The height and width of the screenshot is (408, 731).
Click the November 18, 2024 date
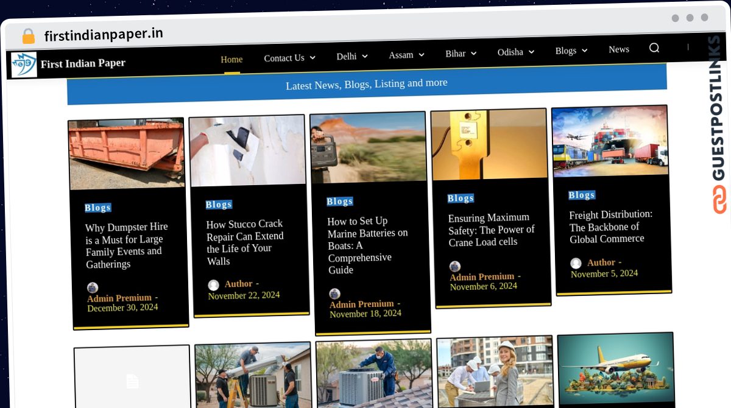(x=365, y=314)
